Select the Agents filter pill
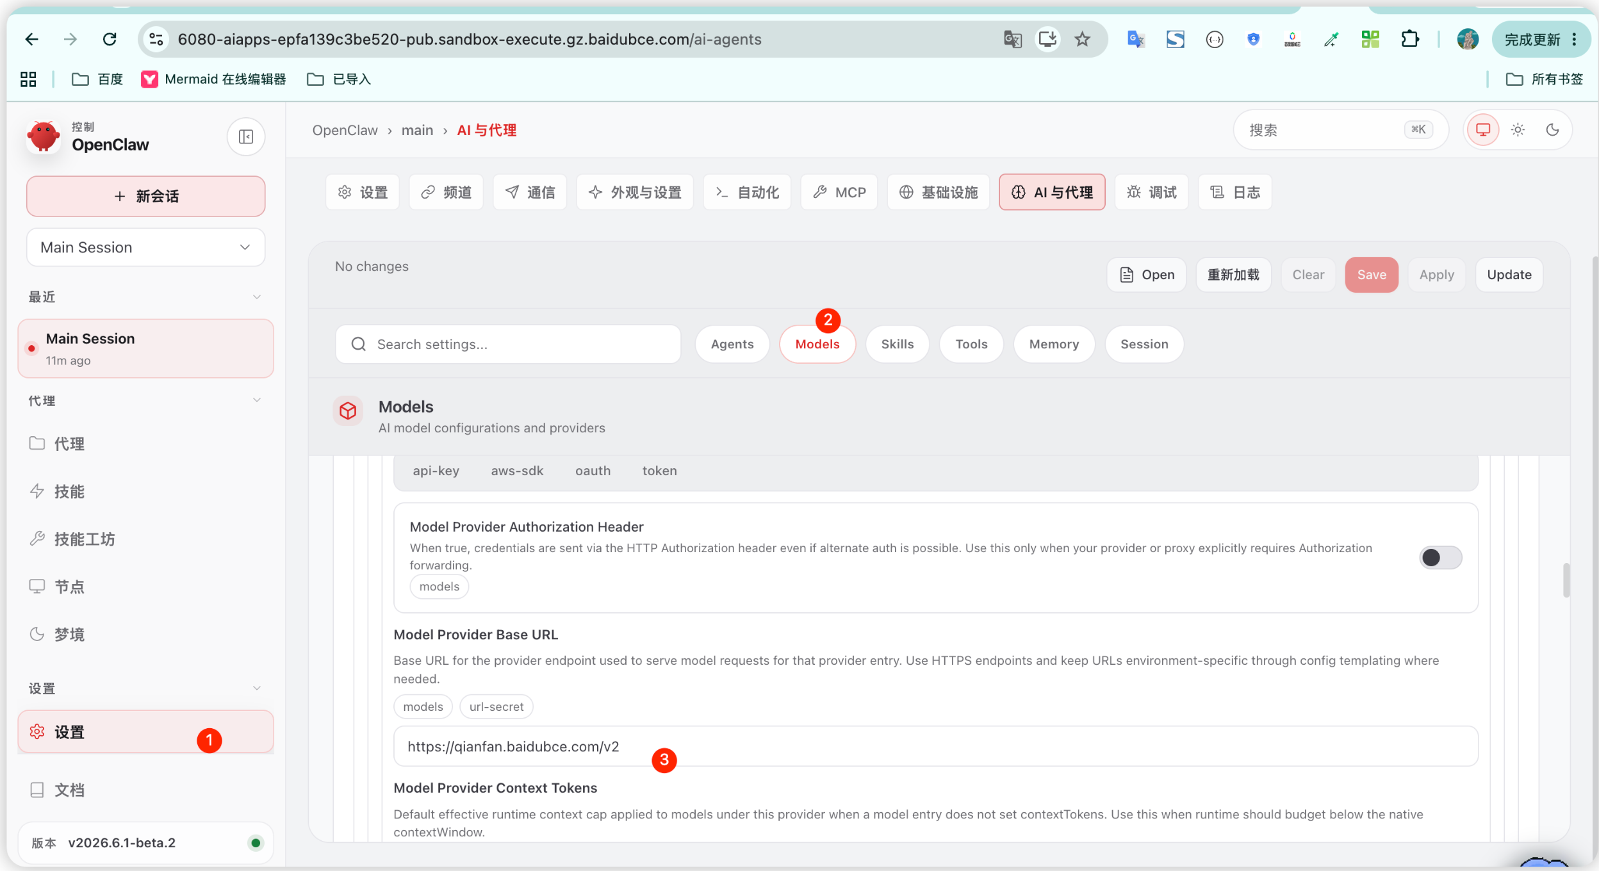This screenshot has width=1599, height=871. 732,345
